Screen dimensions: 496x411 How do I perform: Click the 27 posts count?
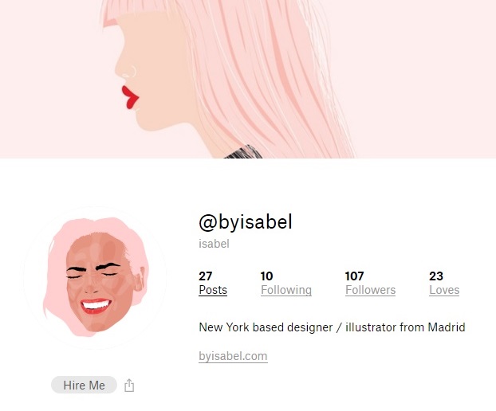tap(205, 276)
